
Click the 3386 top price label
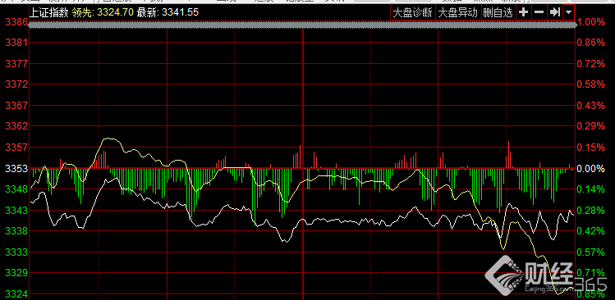point(16,22)
